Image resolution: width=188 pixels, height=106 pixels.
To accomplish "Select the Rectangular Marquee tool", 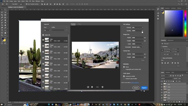I will click(x=5, y=10).
